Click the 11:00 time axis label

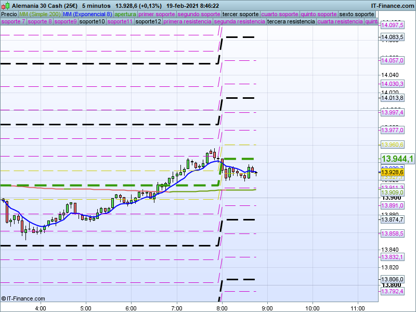click(x=358, y=308)
